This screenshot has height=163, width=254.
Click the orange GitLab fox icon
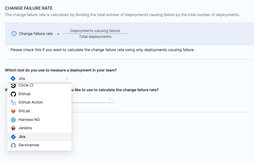tap(13, 111)
